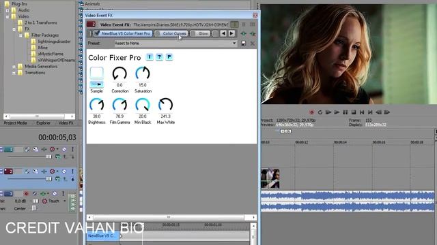Image resolution: width=437 pixels, height=245 pixels.
Task: Toggle Mute on video track 1
Action: coord(64,150)
